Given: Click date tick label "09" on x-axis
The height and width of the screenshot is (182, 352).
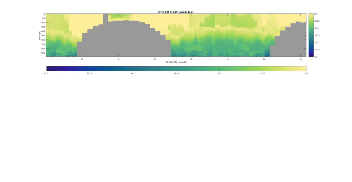Looking at the screenshot, I should [x=82, y=59].
